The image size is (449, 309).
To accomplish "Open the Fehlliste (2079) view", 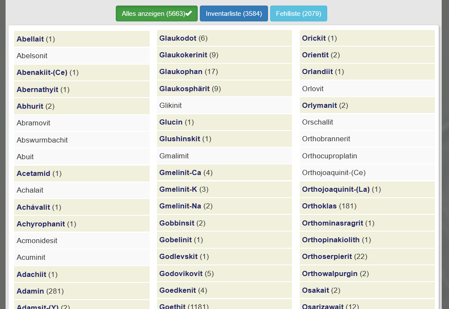I will click(298, 14).
